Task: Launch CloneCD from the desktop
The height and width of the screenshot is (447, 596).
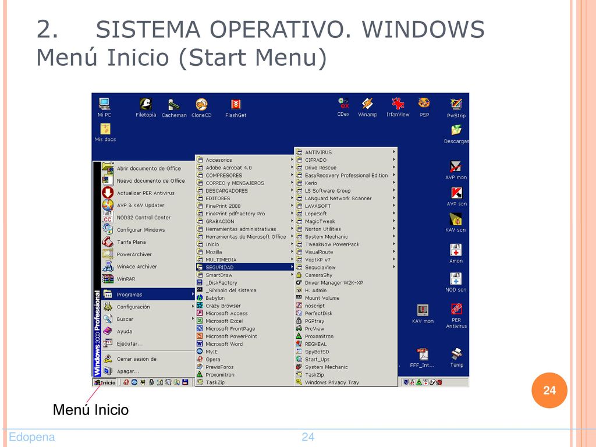Action: pyautogui.click(x=201, y=108)
